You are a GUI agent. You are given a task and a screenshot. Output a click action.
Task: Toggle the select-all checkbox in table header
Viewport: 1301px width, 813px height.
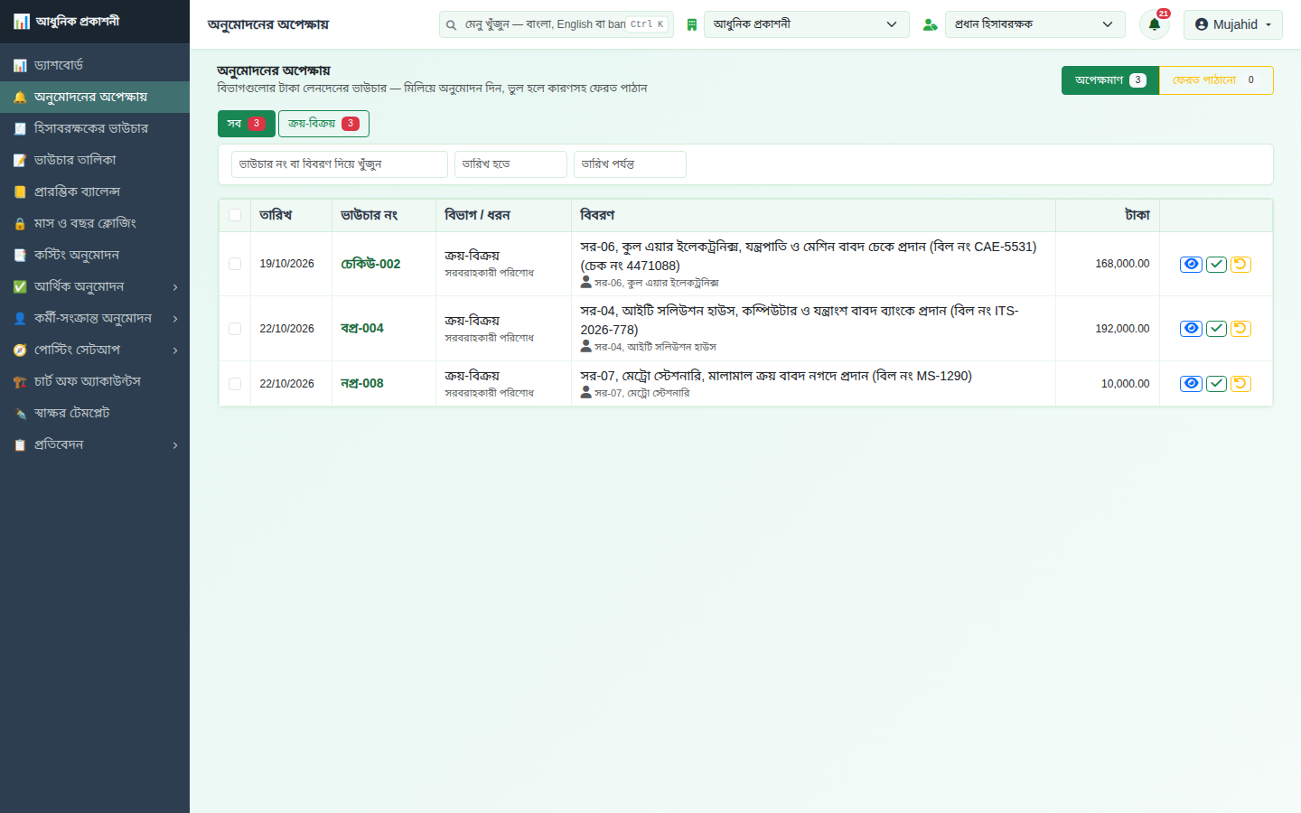pos(235,215)
